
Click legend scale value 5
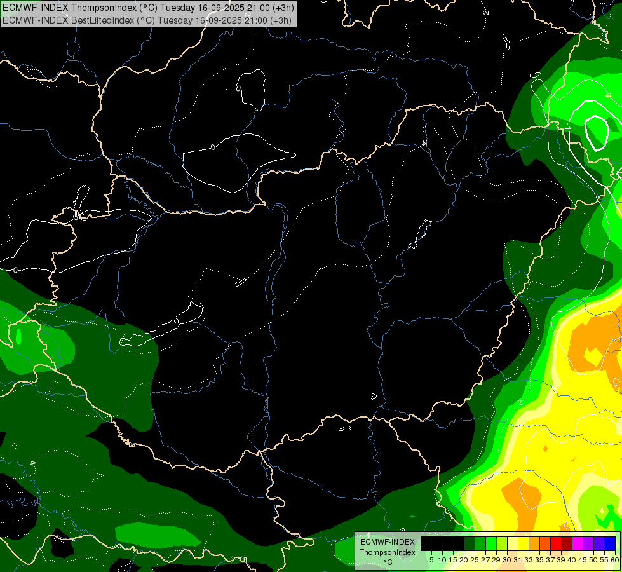pos(431,560)
